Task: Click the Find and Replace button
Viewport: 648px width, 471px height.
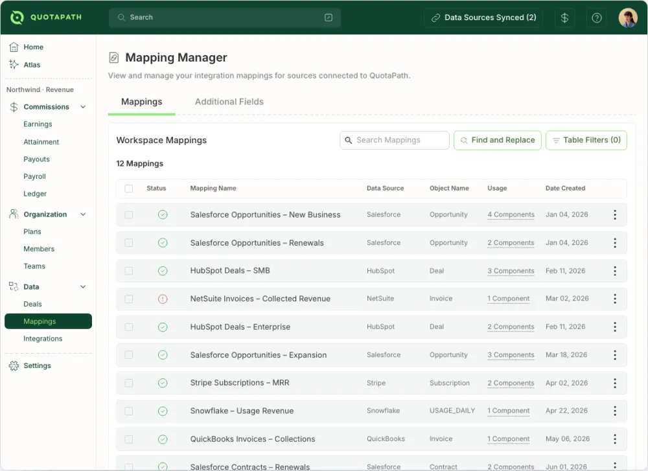Action: pyautogui.click(x=497, y=140)
